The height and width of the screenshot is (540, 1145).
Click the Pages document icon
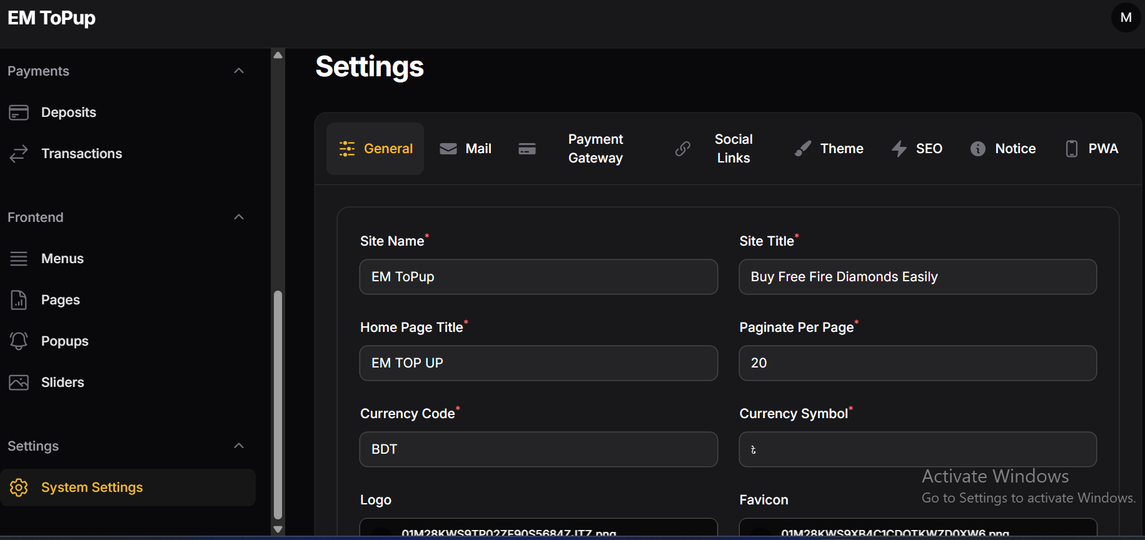pyautogui.click(x=19, y=300)
